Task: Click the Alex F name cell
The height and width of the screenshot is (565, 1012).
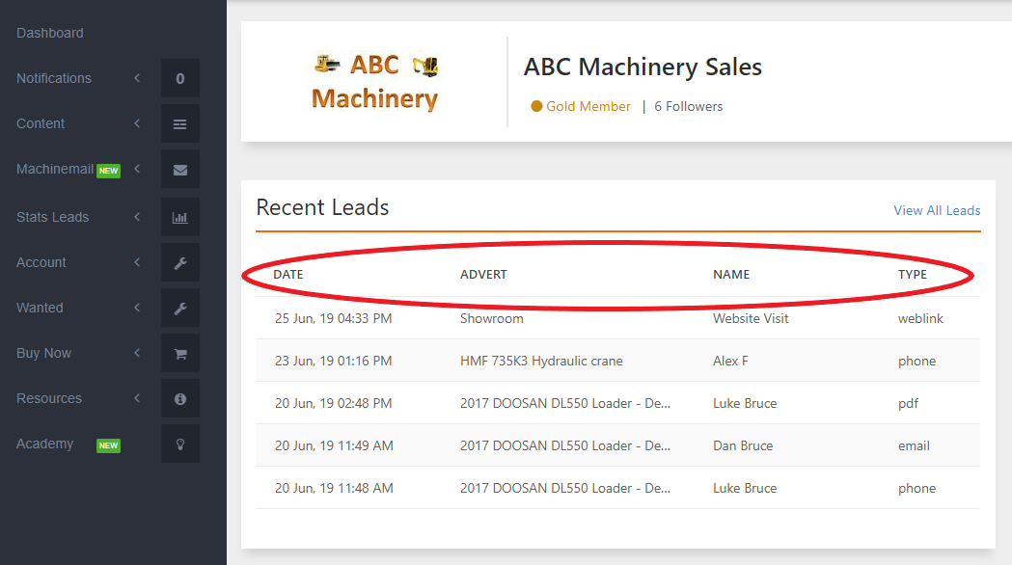Action: point(730,362)
